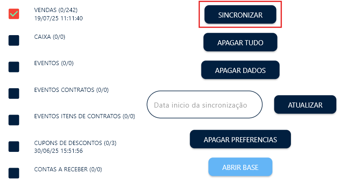Click the APAGAR TUDO button

[x=240, y=42]
